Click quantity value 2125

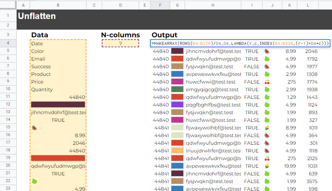coord(312,158)
